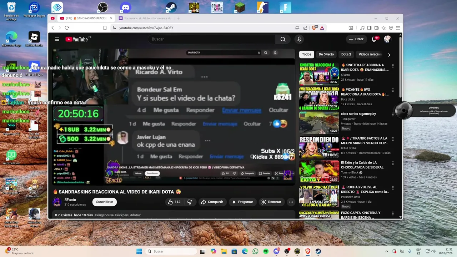This screenshot has width=457, height=257.
Task: Go to YouTube home via the logo
Action: click(76, 39)
